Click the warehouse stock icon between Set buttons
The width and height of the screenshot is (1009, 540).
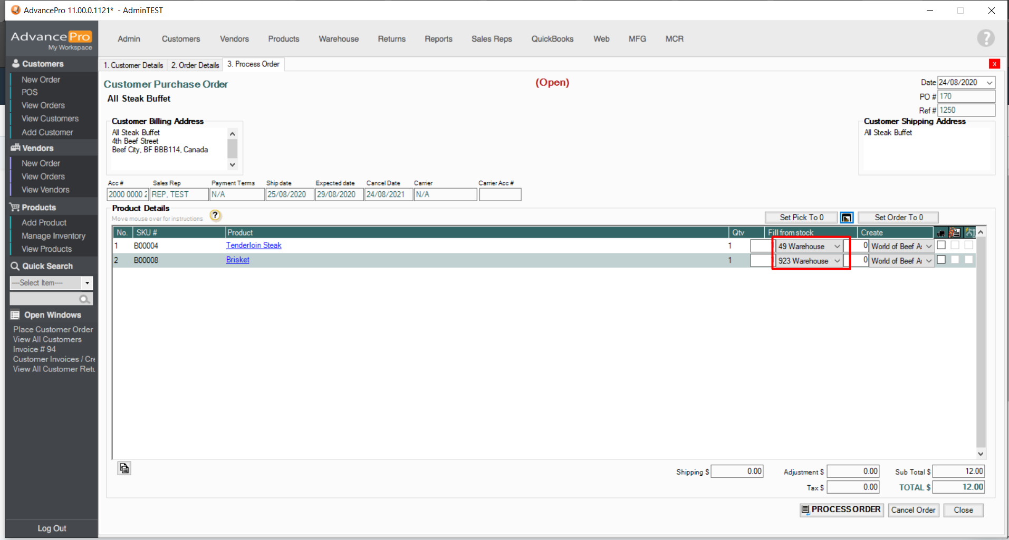pyautogui.click(x=846, y=218)
